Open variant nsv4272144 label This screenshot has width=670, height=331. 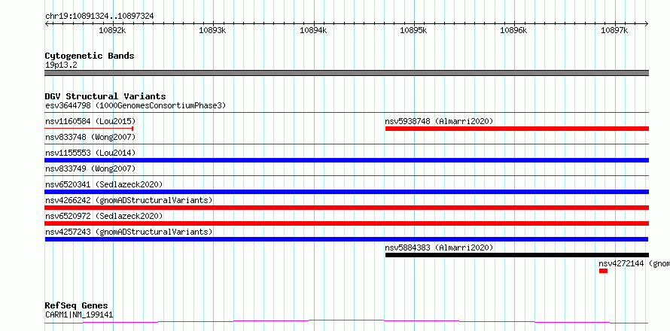(634, 263)
